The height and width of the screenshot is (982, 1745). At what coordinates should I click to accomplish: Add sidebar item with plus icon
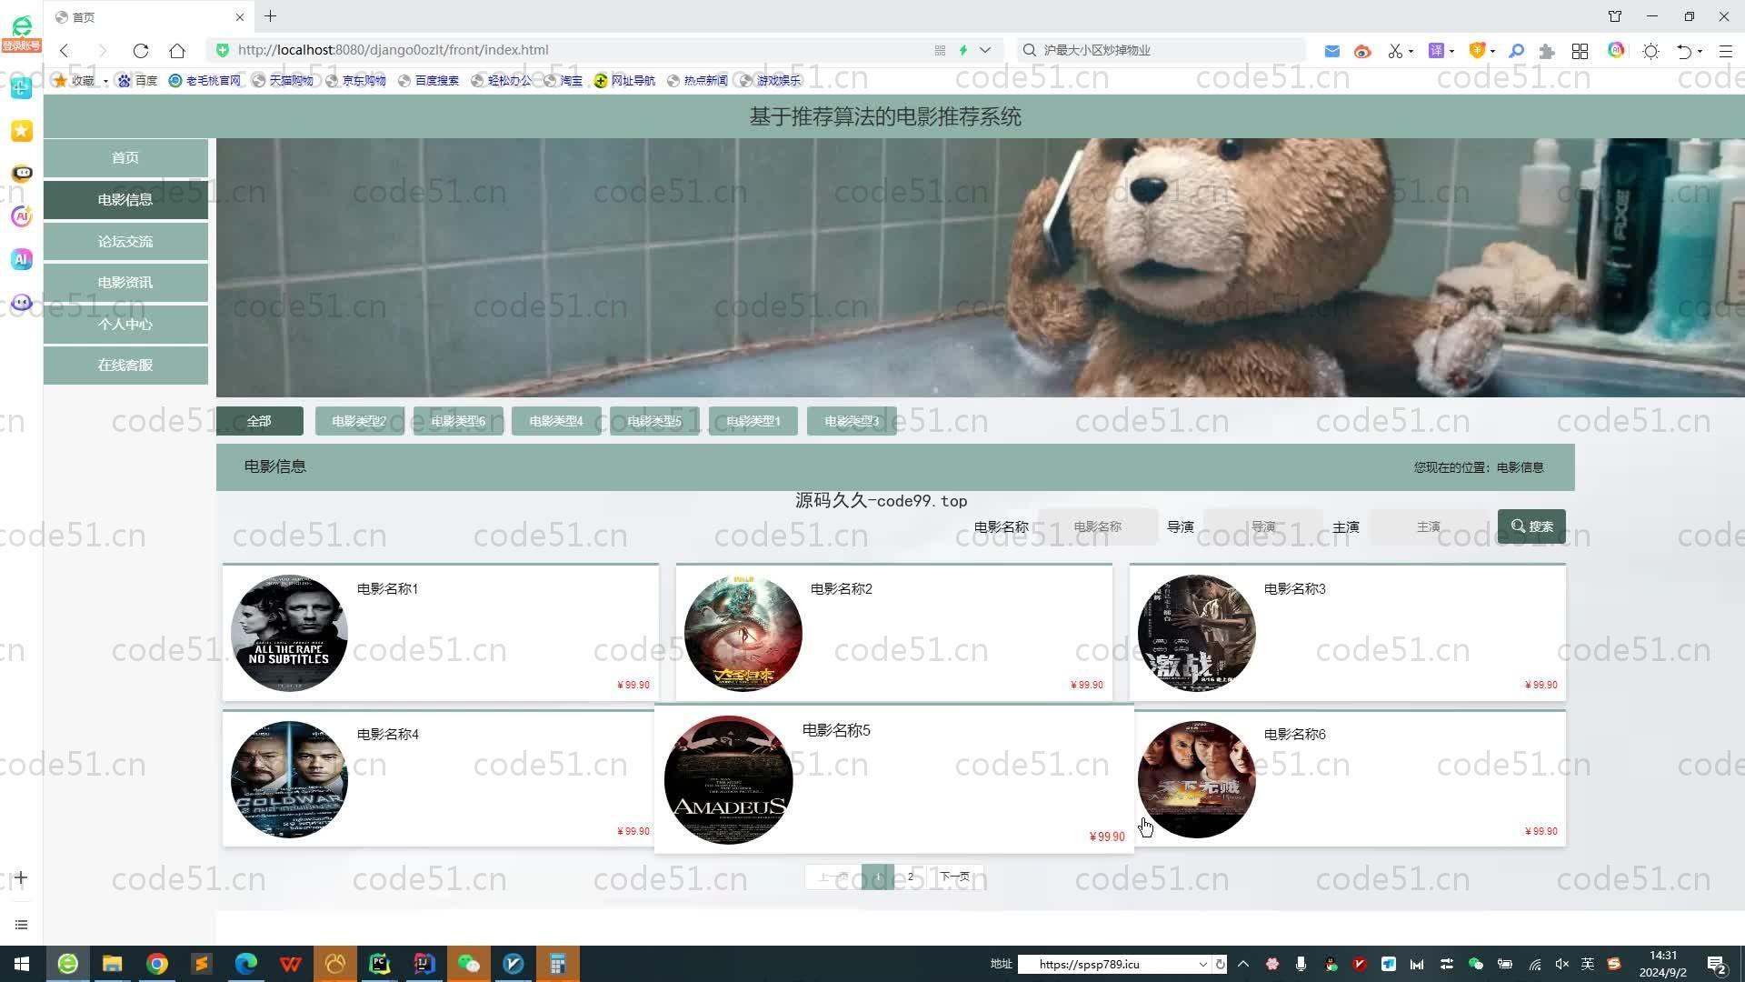[21, 877]
